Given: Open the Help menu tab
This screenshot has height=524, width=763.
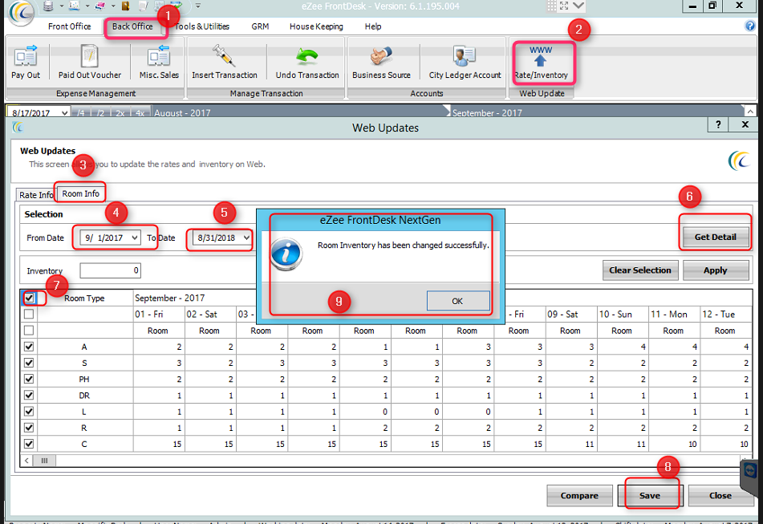Looking at the screenshot, I should [x=373, y=26].
